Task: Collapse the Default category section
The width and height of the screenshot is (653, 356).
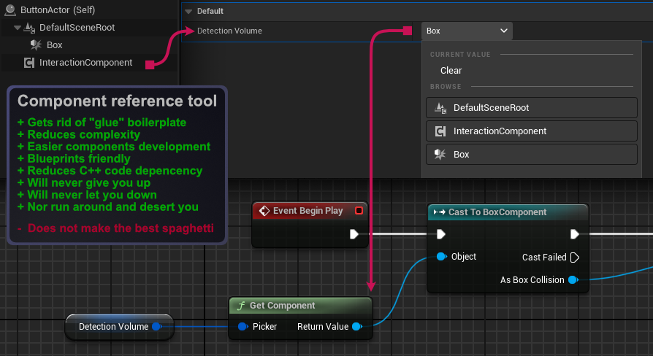Action: click(188, 12)
